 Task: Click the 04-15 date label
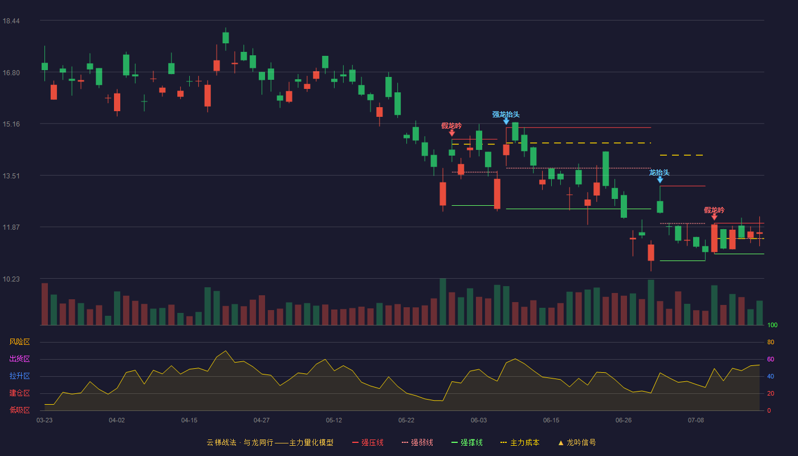(189, 420)
